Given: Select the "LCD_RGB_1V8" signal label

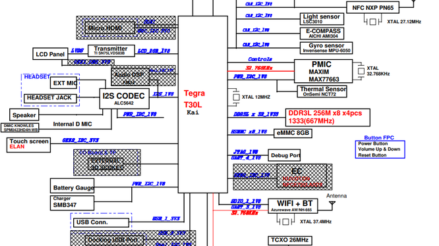Looking at the screenshot, I should 154,51.
